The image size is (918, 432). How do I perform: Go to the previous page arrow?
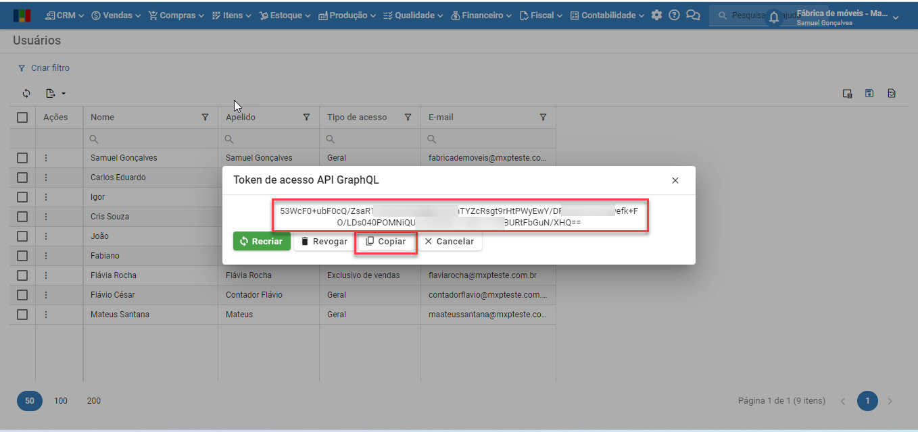(x=843, y=401)
